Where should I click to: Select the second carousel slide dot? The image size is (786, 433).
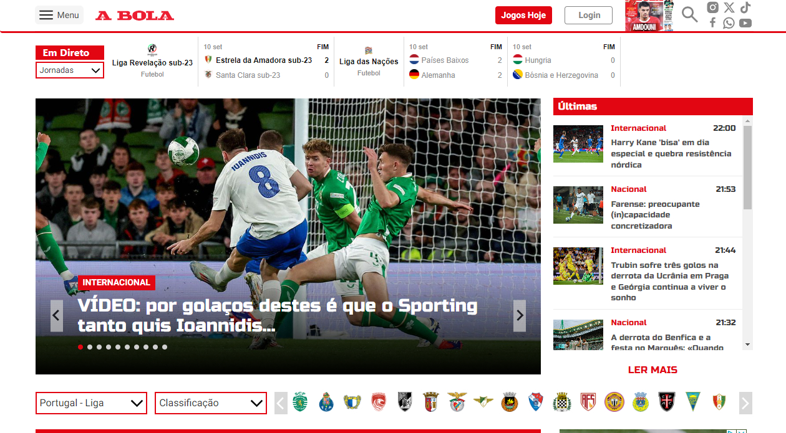(90, 347)
